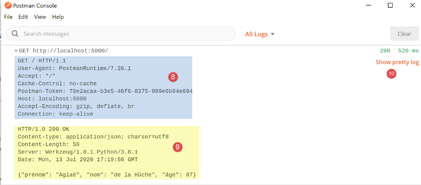Maximize the Postman Console window
The width and height of the screenshot is (421, 185).
coord(390,6)
